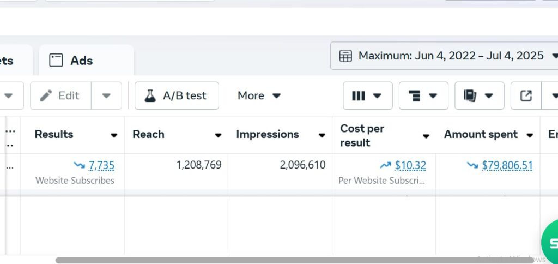Screen dimensions: 558x264
Task: Switch to the Ads tab
Action: coord(81,61)
